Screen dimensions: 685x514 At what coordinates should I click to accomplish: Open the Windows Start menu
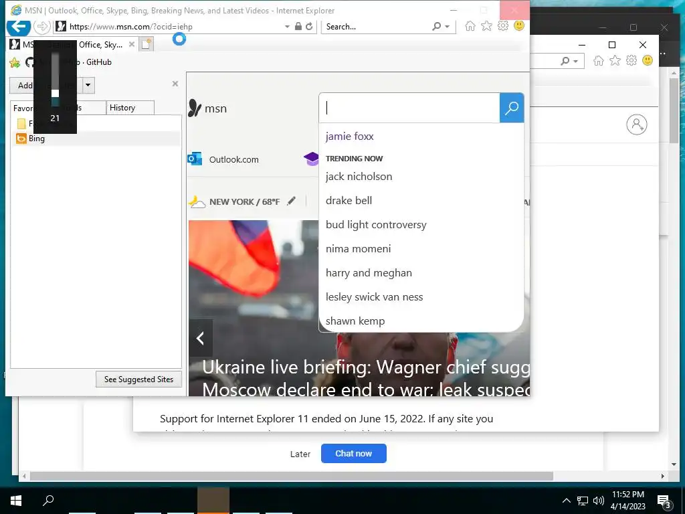pos(16,501)
